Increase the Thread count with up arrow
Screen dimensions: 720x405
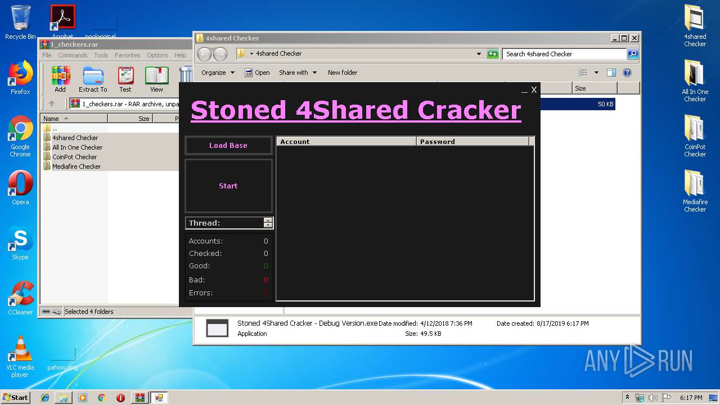(x=268, y=220)
